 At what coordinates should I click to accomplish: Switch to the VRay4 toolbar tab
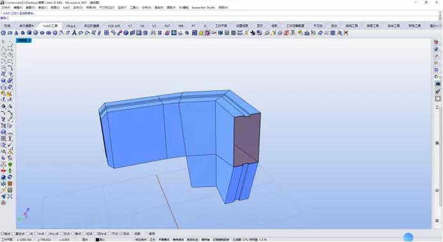click(x=70, y=26)
